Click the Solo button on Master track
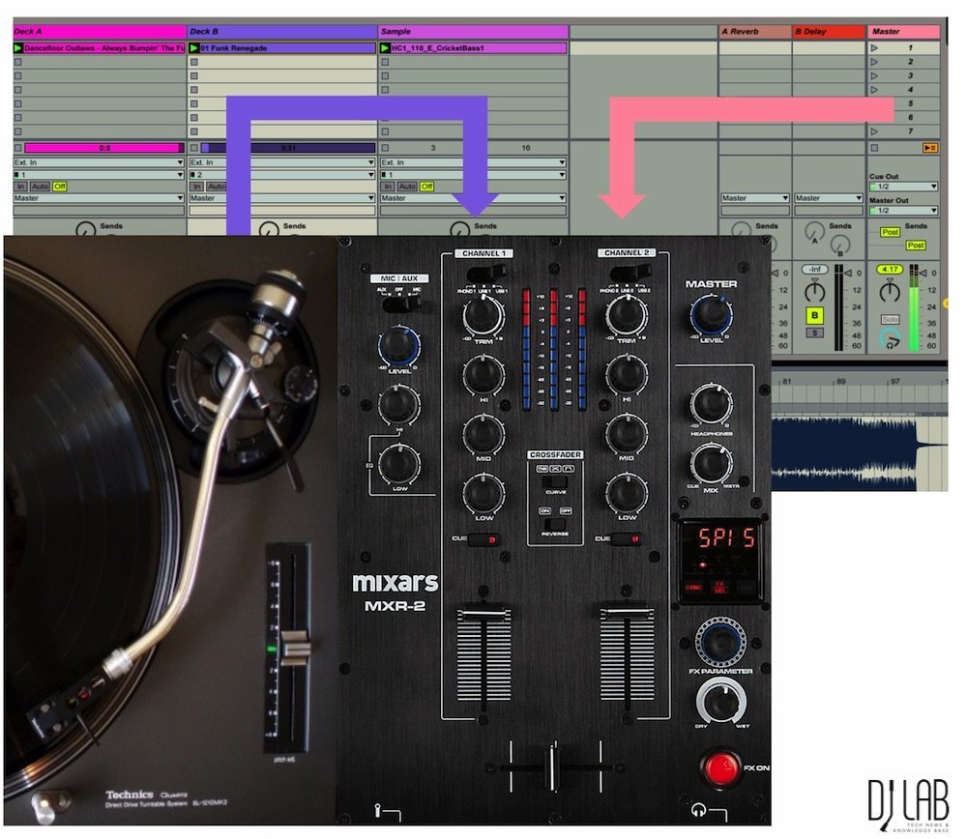Image resolution: width=967 pixels, height=839 pixels. click(890, 320)
